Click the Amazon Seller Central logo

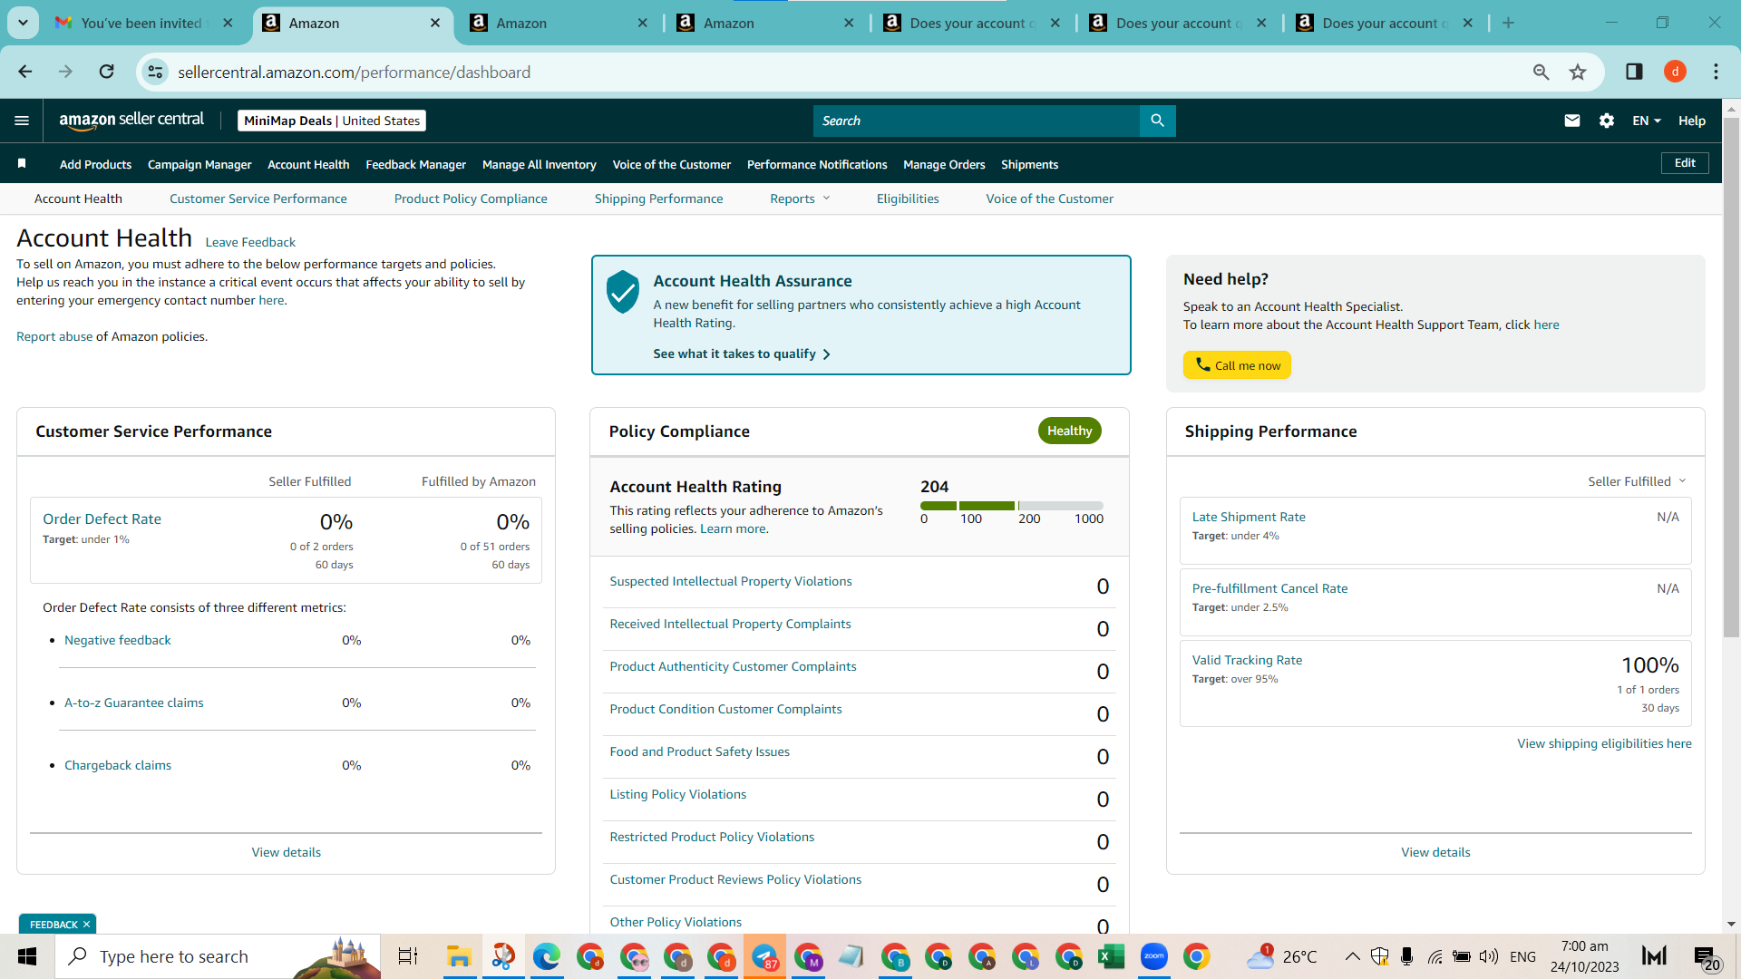click(x=131, y=121)
